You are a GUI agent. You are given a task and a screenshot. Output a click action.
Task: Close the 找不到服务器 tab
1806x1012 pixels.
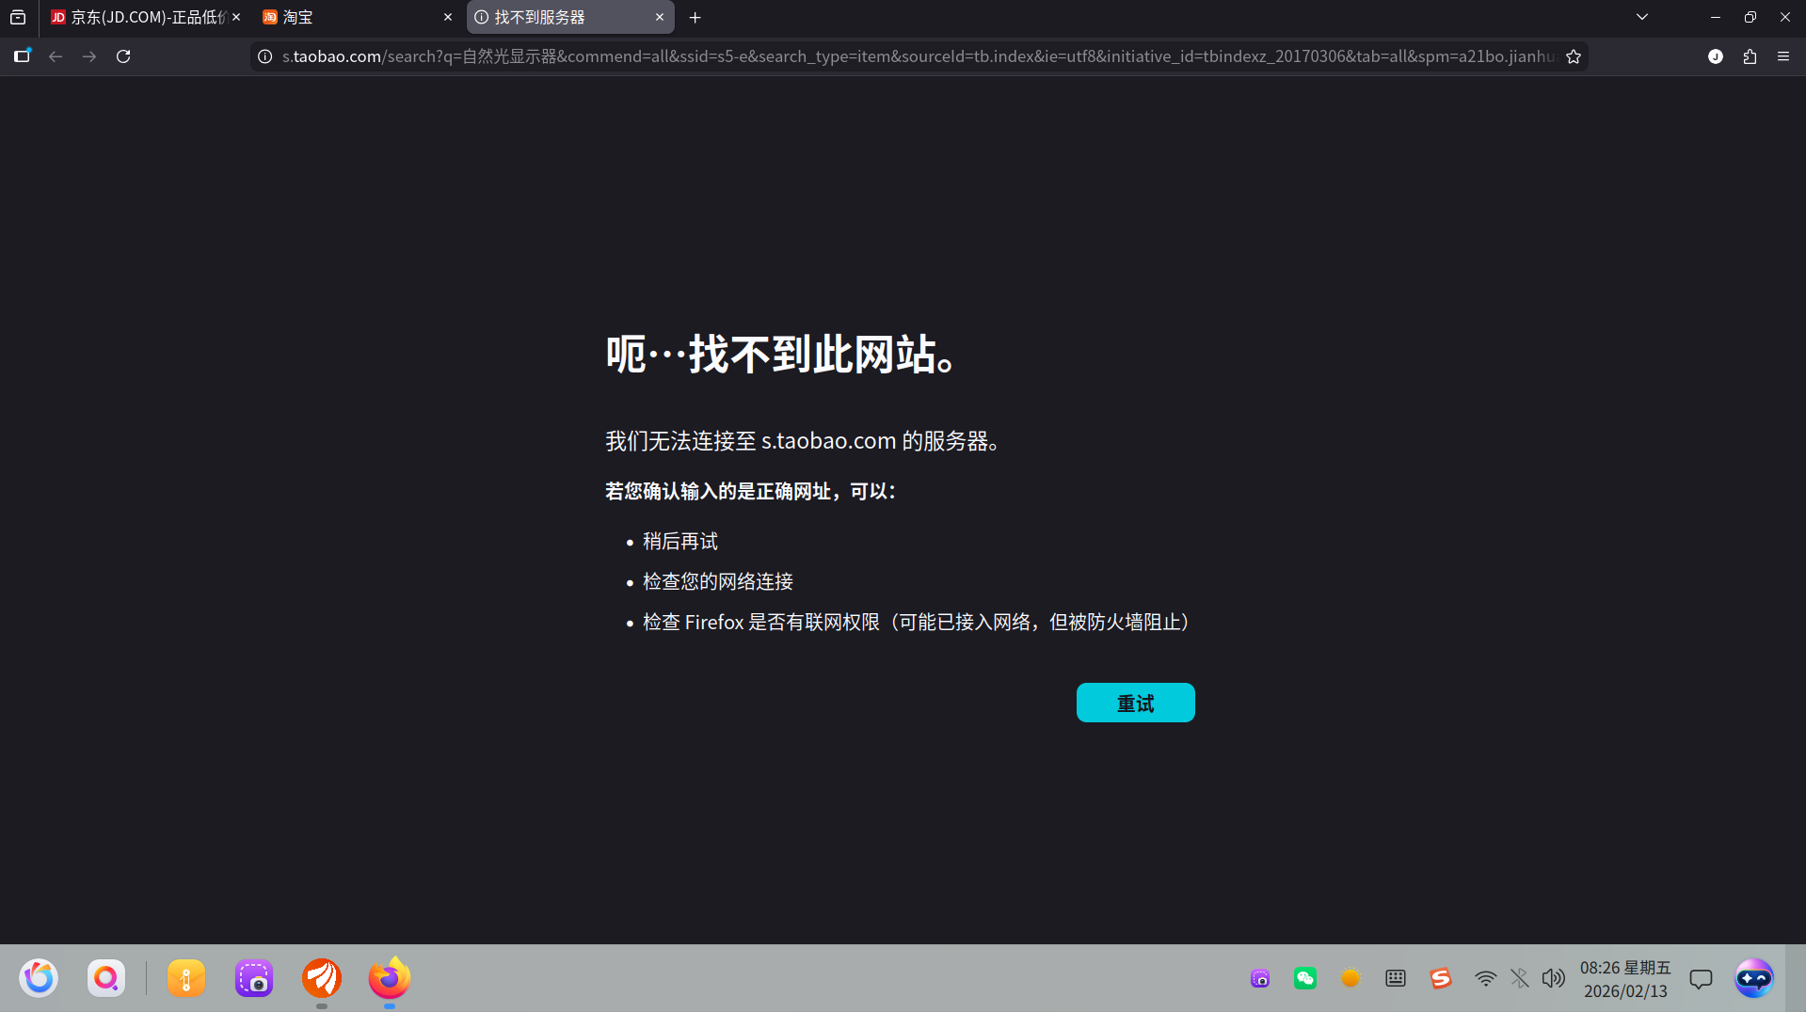click(x=660, y=17)
